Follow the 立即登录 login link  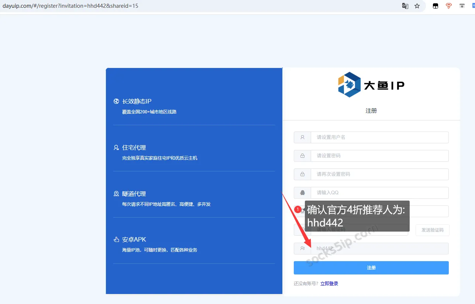(x=329, y=284)
